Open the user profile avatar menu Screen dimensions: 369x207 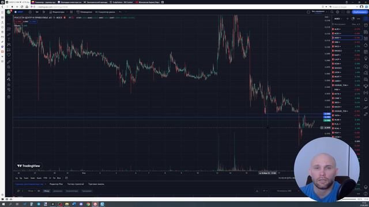(x=9, y=11)
